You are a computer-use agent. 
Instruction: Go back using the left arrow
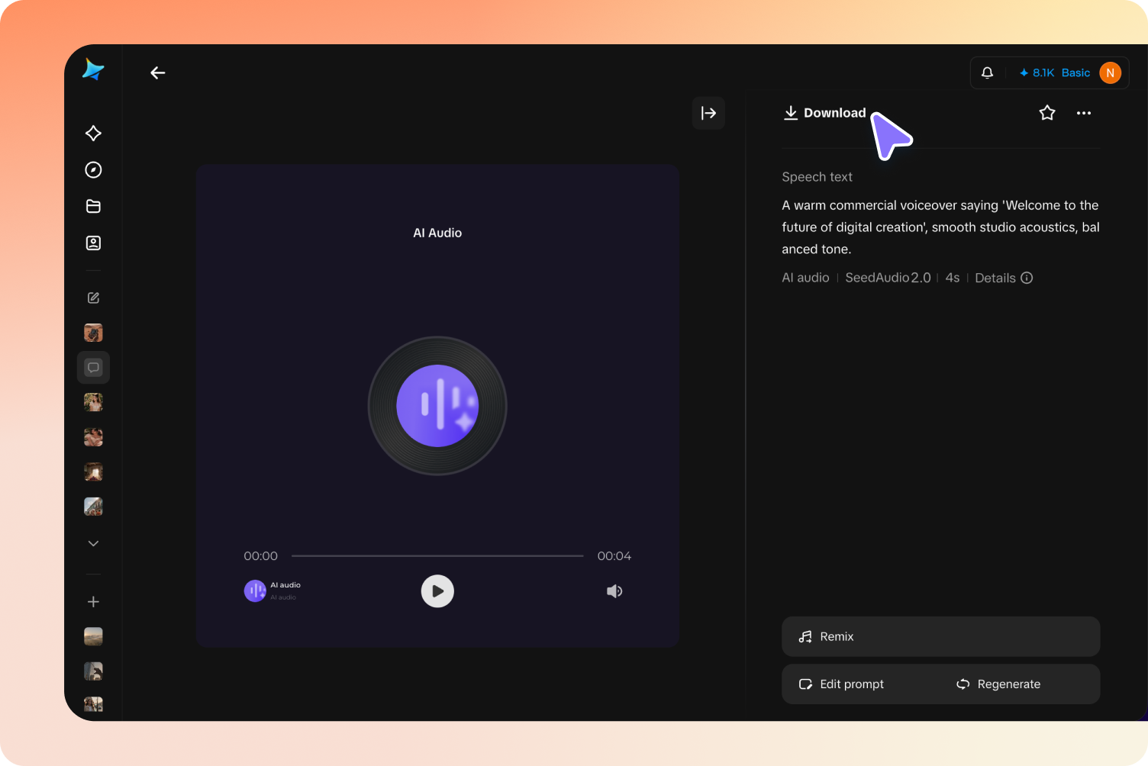point(158,72)
